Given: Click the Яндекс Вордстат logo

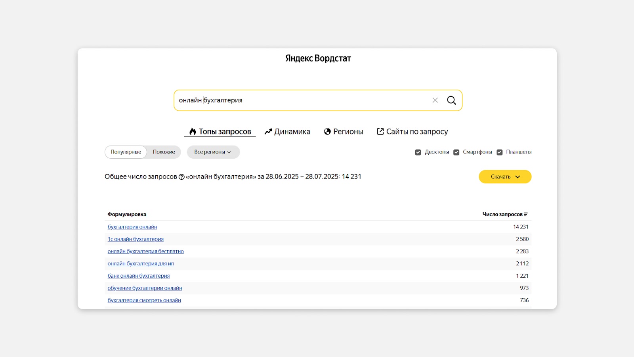Looking at the screenshot, I should [x=318, y=58].
